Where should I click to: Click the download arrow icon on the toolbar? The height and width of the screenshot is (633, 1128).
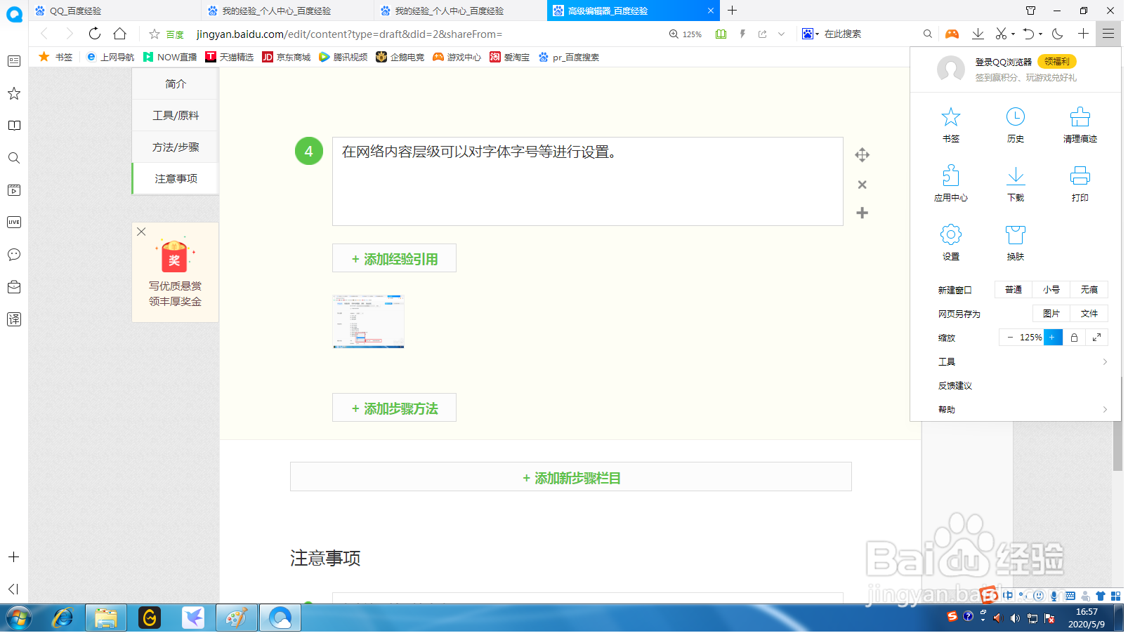click(x=978, y=33)
